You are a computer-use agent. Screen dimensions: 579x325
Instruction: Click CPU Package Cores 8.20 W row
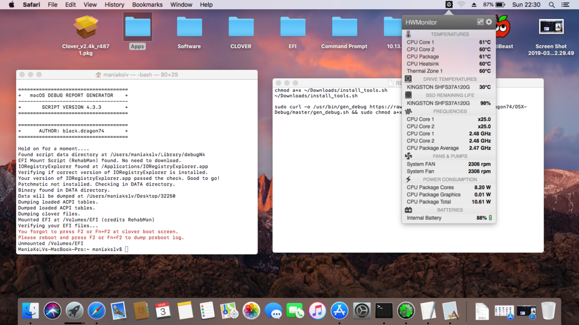[x=449, y=187]
